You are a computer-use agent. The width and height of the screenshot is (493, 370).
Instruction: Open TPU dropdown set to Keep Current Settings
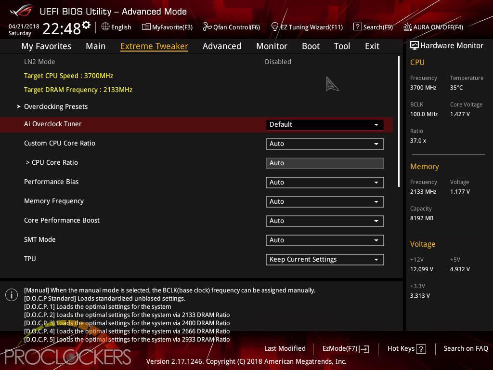tap(325, 260)
